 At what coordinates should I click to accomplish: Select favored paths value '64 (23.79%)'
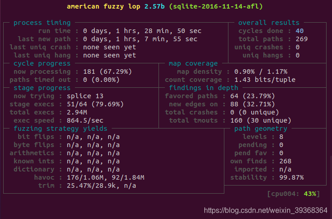coord(253,96)
